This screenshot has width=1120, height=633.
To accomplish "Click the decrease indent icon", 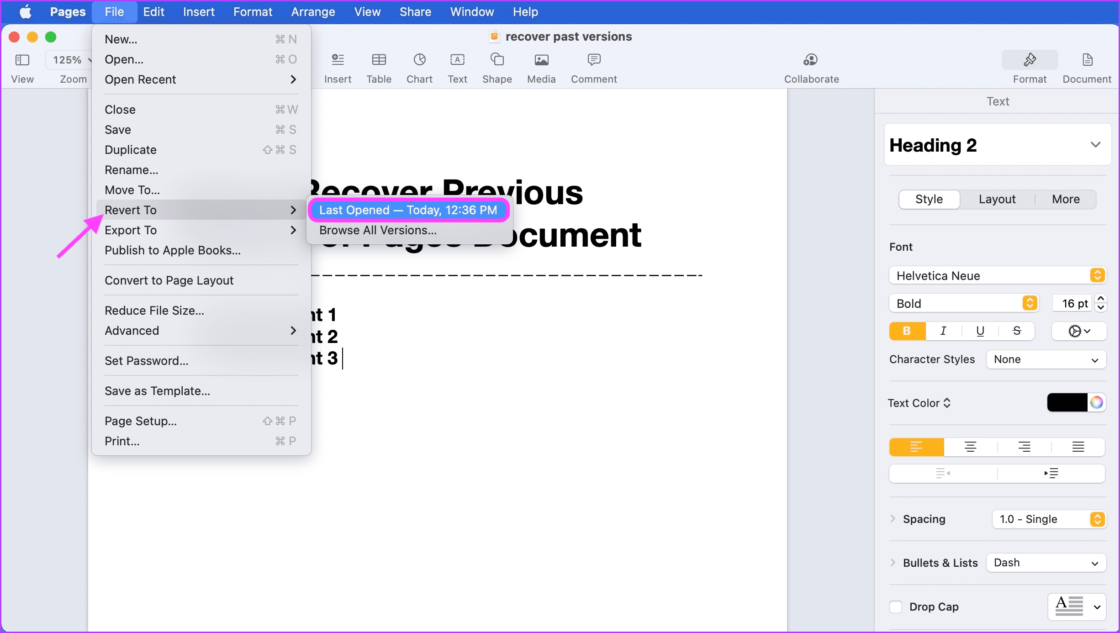I will point(943,473).
